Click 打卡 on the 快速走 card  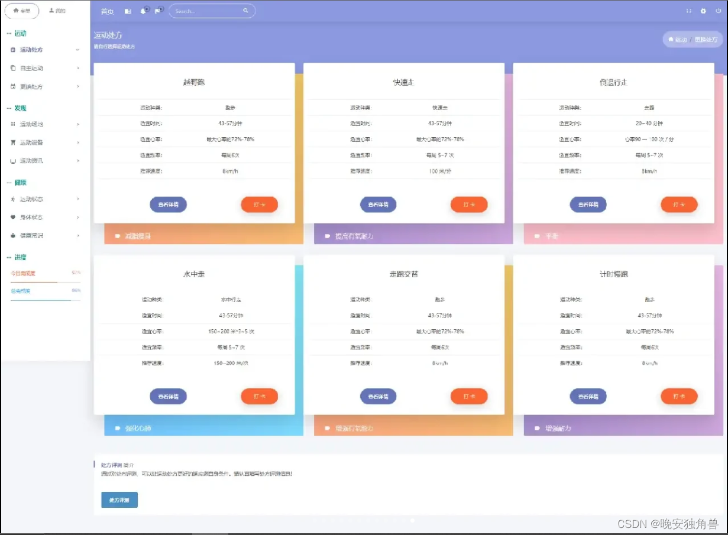click(x=469, y=204)
